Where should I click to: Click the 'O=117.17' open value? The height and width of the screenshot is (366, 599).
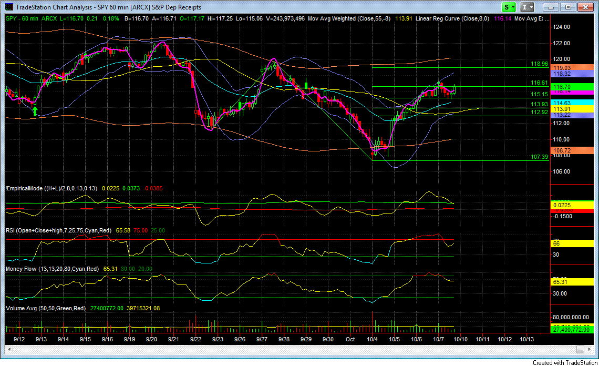pos(192,18)
